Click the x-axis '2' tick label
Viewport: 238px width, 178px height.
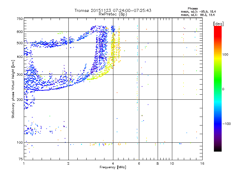coord(68,163)
